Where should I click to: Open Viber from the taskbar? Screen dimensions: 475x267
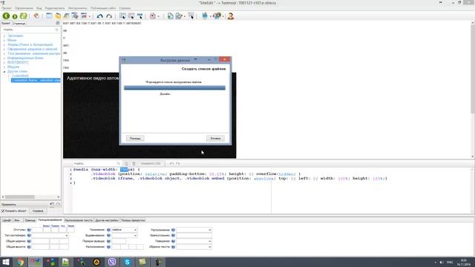click(112, 262)
